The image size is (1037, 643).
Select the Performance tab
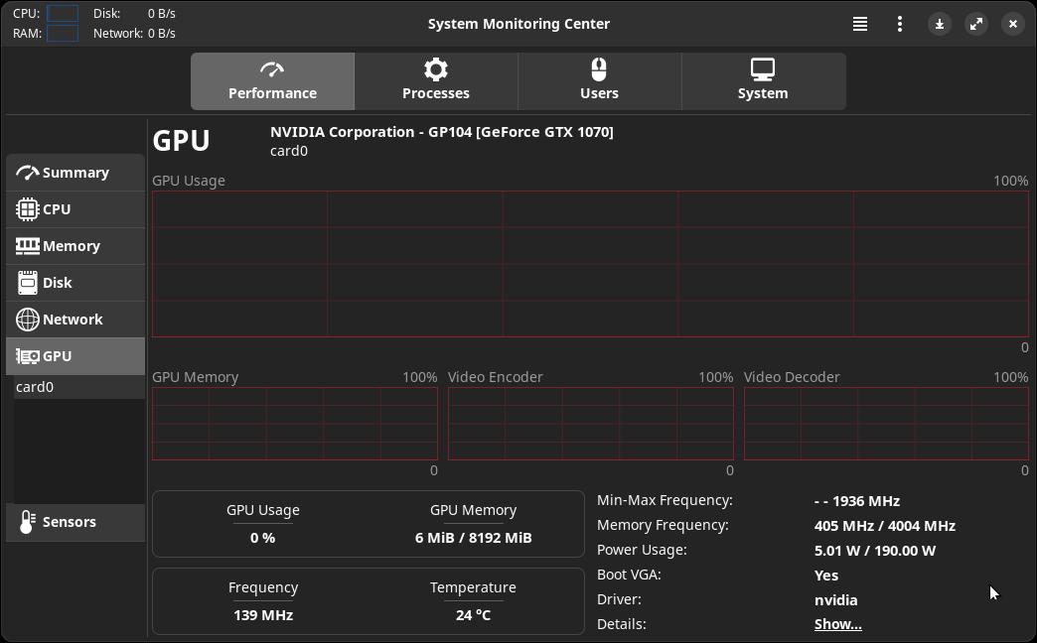pyautogui.click(x=272, y=81)
